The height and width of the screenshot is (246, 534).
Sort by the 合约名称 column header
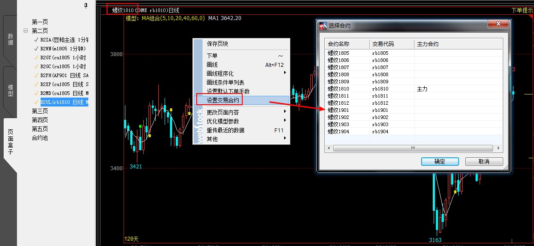pyautogui.click(x=348, y=44)
